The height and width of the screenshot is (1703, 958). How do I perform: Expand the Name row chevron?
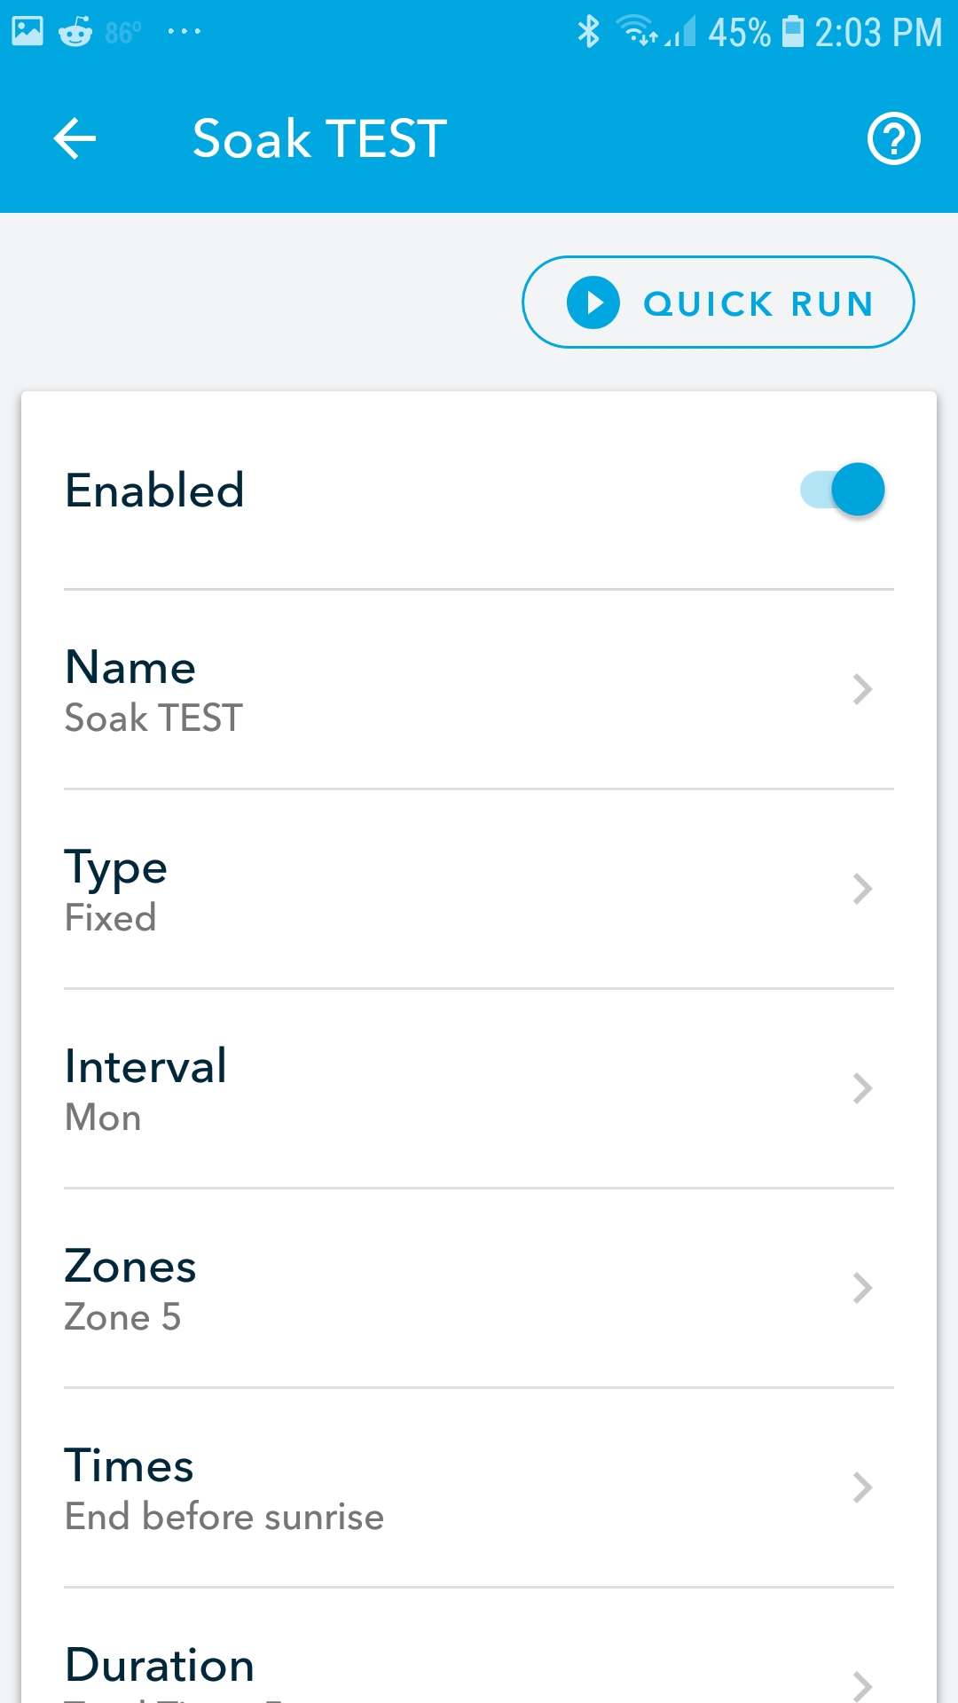pyautogui.click(x=862, y=689)
